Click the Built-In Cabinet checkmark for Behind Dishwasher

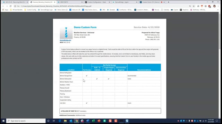pos(97,79)
